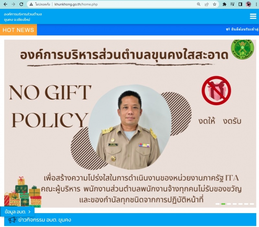Open the not-secure site warning icon
Screen dimensions: 259x227
click(31, 4)
